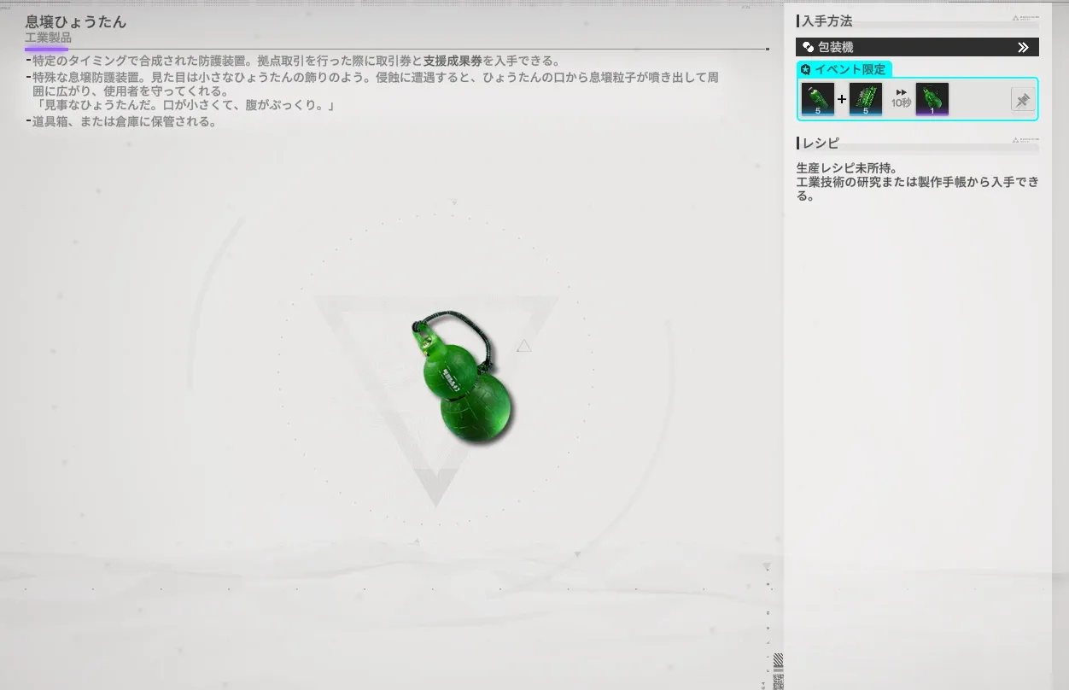Click the small triangle marker beside gourd
Screen dimensions: 1069x690
(x=524, y=346)
